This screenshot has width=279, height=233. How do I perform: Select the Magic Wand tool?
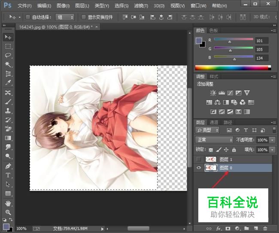pos(8,64)
